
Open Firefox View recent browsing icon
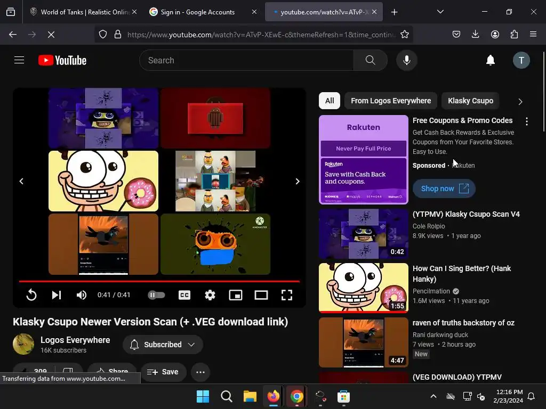[11, 12]
